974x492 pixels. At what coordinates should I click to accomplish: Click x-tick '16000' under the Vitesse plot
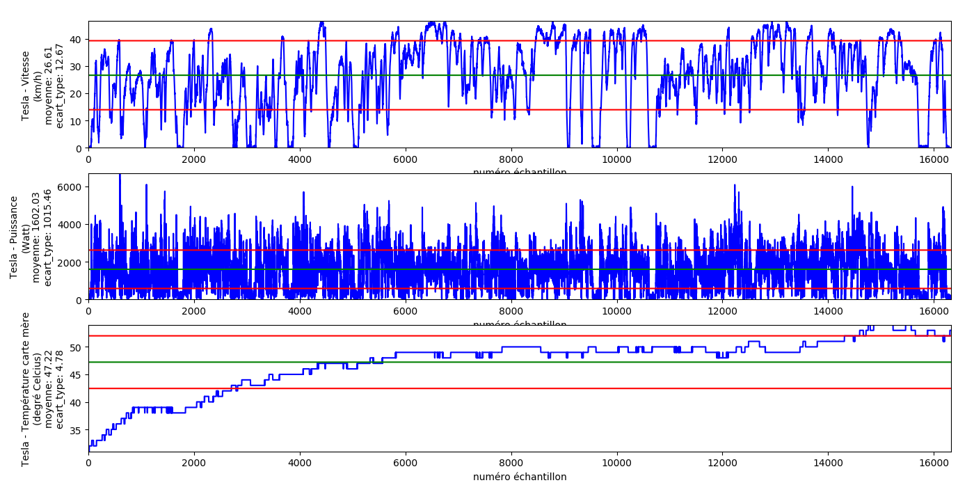tap(934, 159)
